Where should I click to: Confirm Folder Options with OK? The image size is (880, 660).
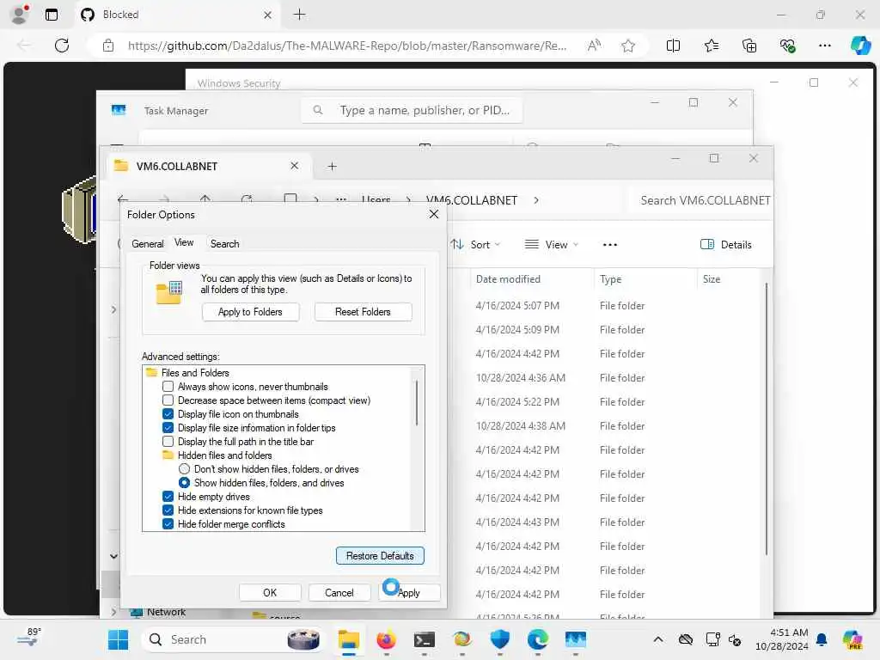[x=270, y=593]
